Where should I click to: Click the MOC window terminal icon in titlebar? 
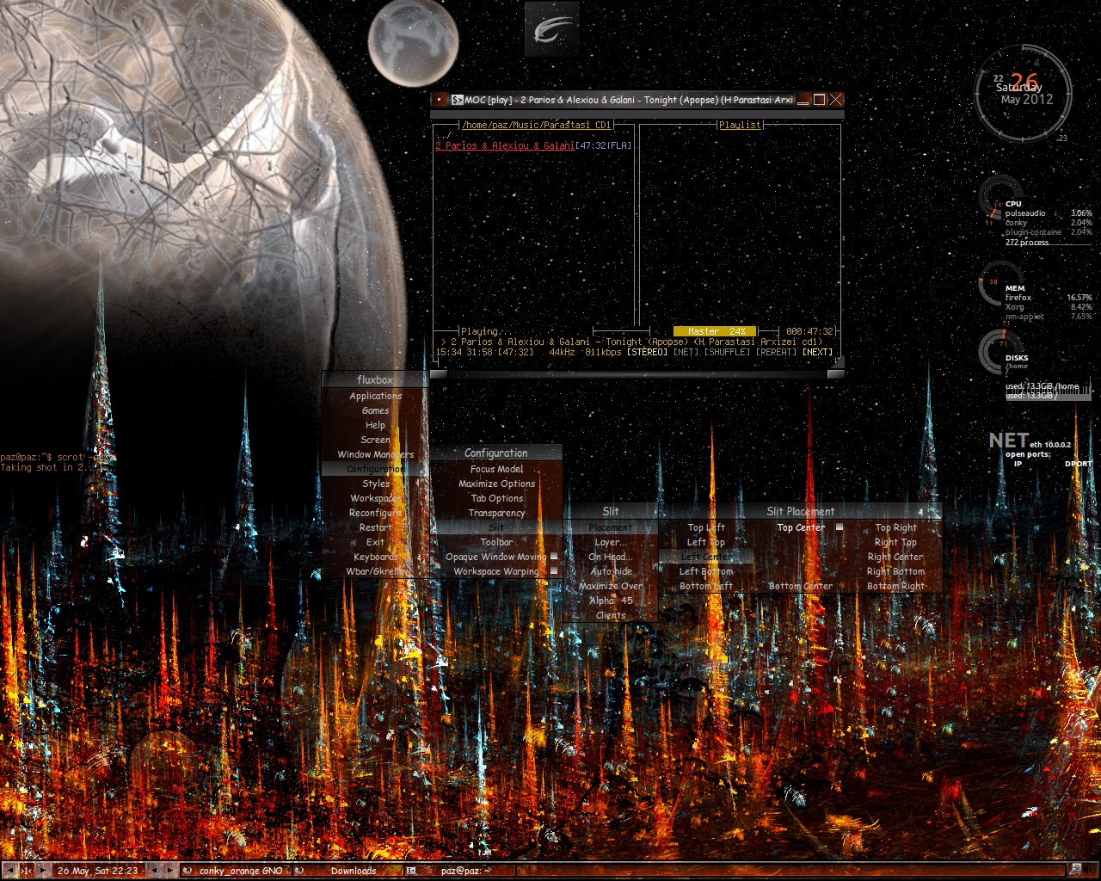[458, 100]
